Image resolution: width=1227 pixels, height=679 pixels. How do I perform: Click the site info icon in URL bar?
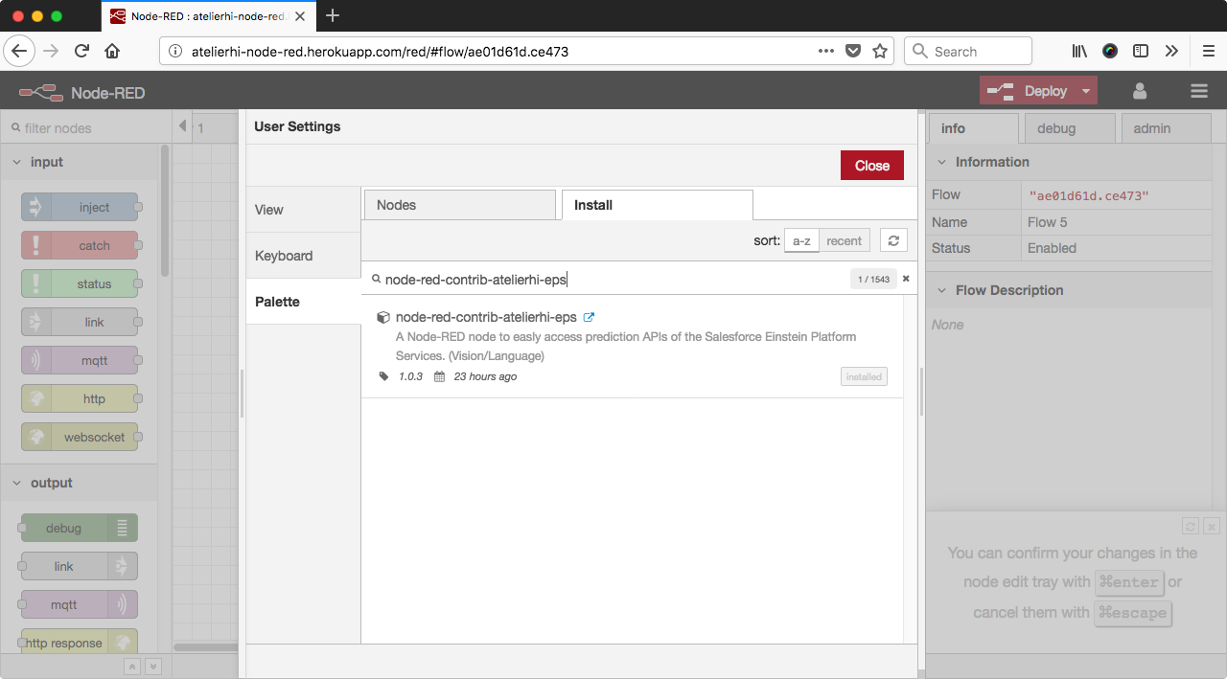click(175, 51)
